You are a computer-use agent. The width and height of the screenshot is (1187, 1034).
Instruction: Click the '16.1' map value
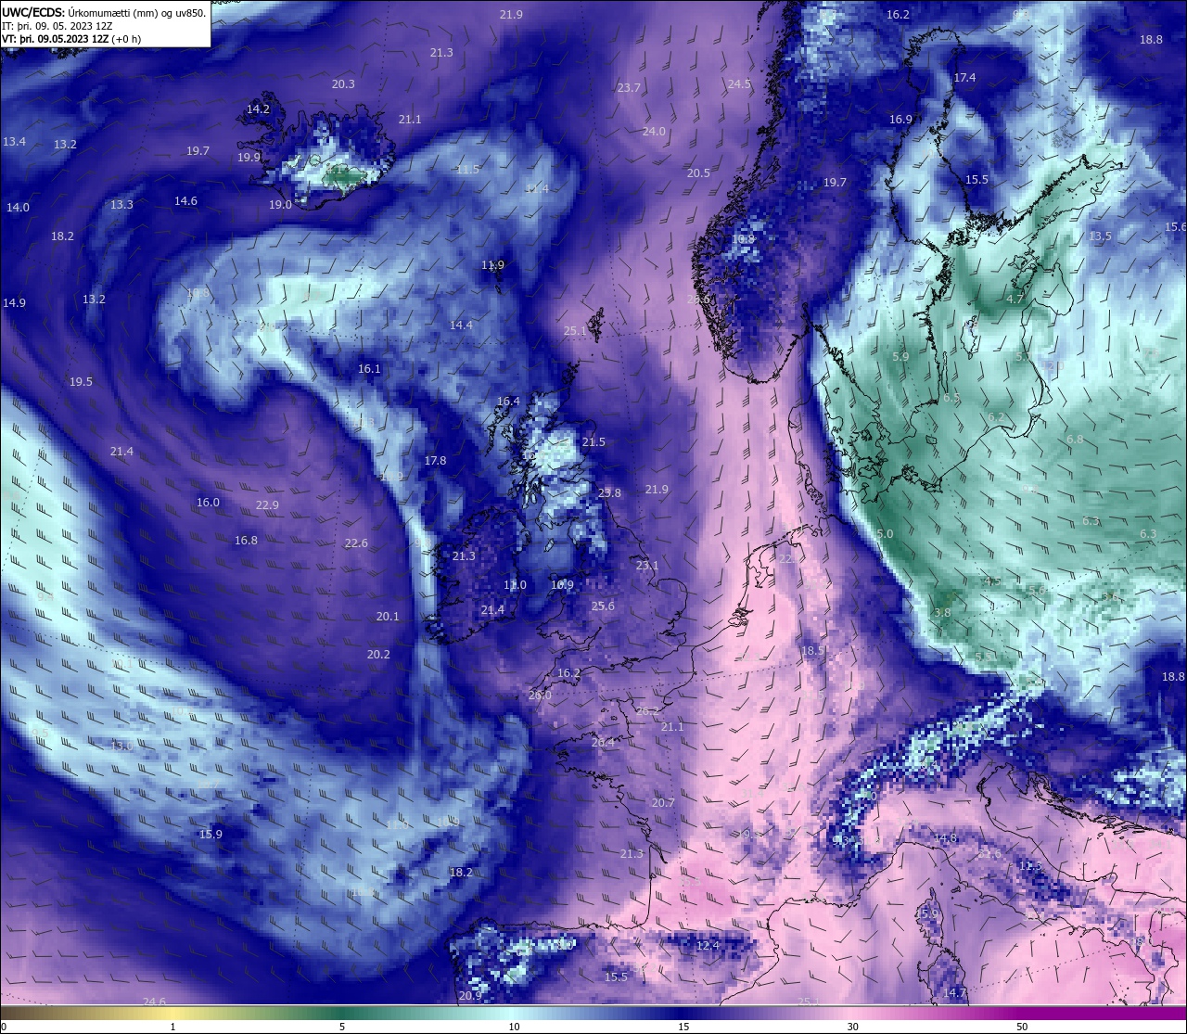369,369
